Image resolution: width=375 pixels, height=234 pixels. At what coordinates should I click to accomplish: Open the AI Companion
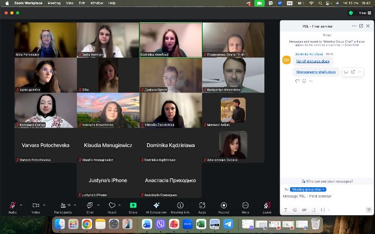coord(156,206)
